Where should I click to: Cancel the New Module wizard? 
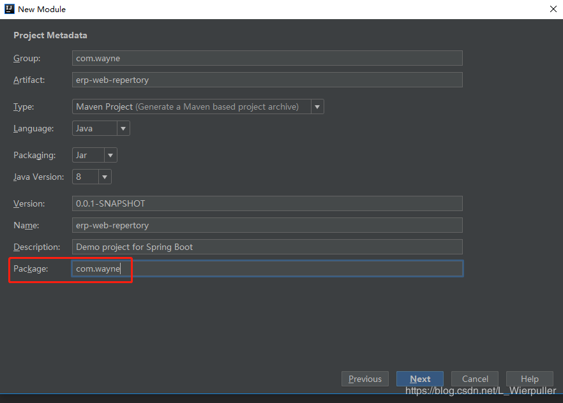pos(475,379)
